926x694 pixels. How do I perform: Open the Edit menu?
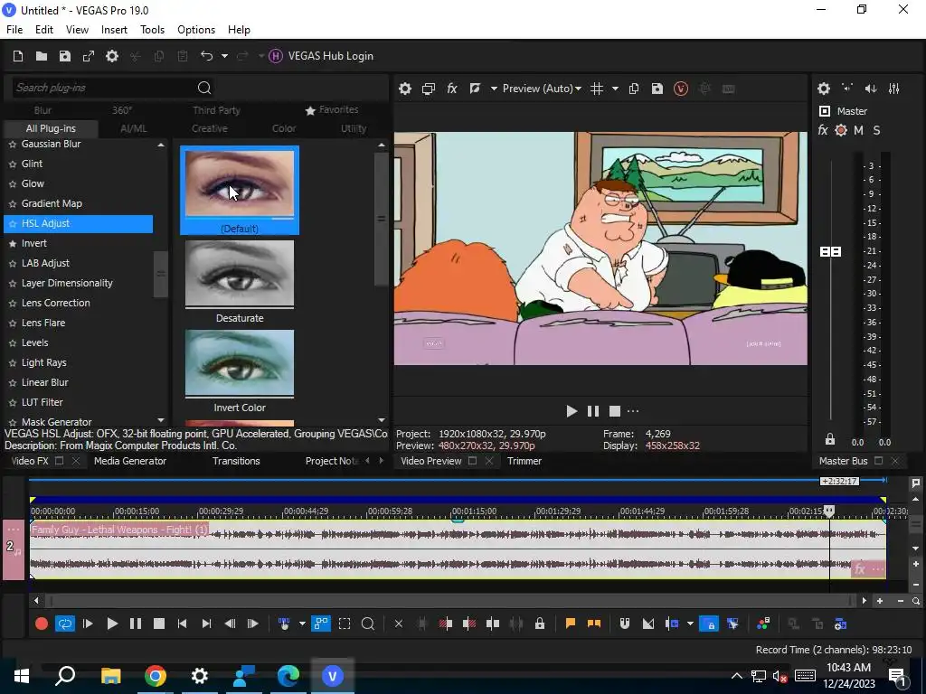tap(44, 30)
